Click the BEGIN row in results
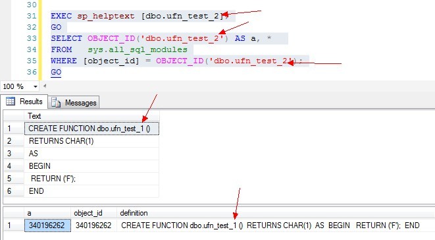The height and width of the screenshot is (240, 435). click(91, 166)
